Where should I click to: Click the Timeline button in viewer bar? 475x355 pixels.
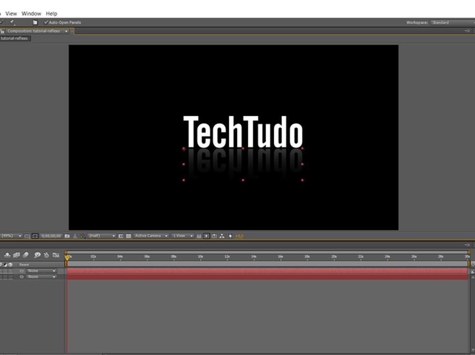214,236
